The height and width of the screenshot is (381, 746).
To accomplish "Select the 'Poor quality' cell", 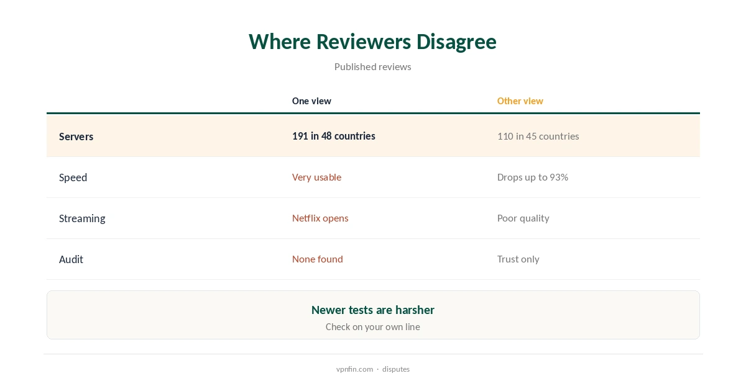I will coord(523,218).
